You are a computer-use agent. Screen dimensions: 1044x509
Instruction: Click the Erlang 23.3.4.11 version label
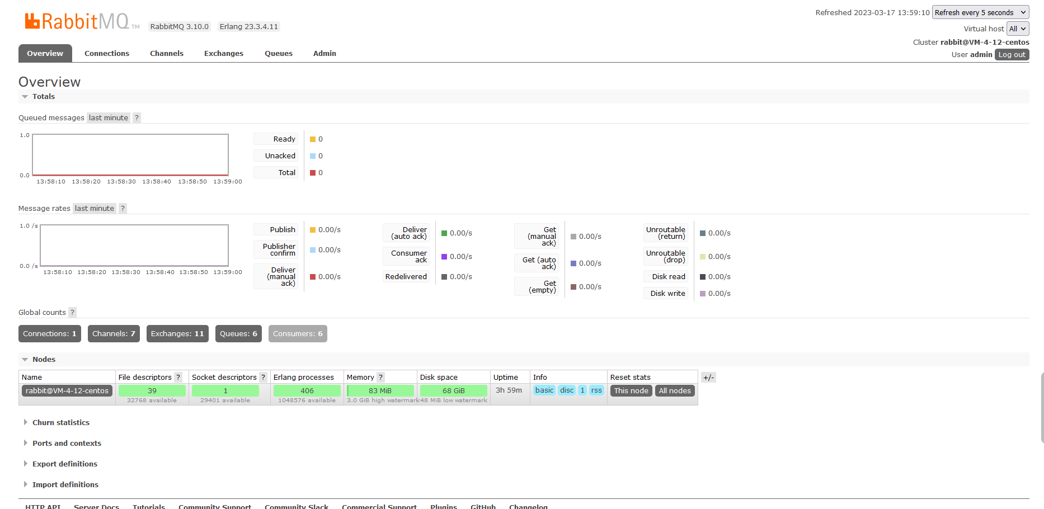(249, 26)
